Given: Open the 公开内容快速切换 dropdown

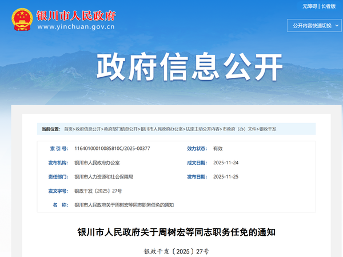Looking at the screenshot, I should click(x=312, y=26).
